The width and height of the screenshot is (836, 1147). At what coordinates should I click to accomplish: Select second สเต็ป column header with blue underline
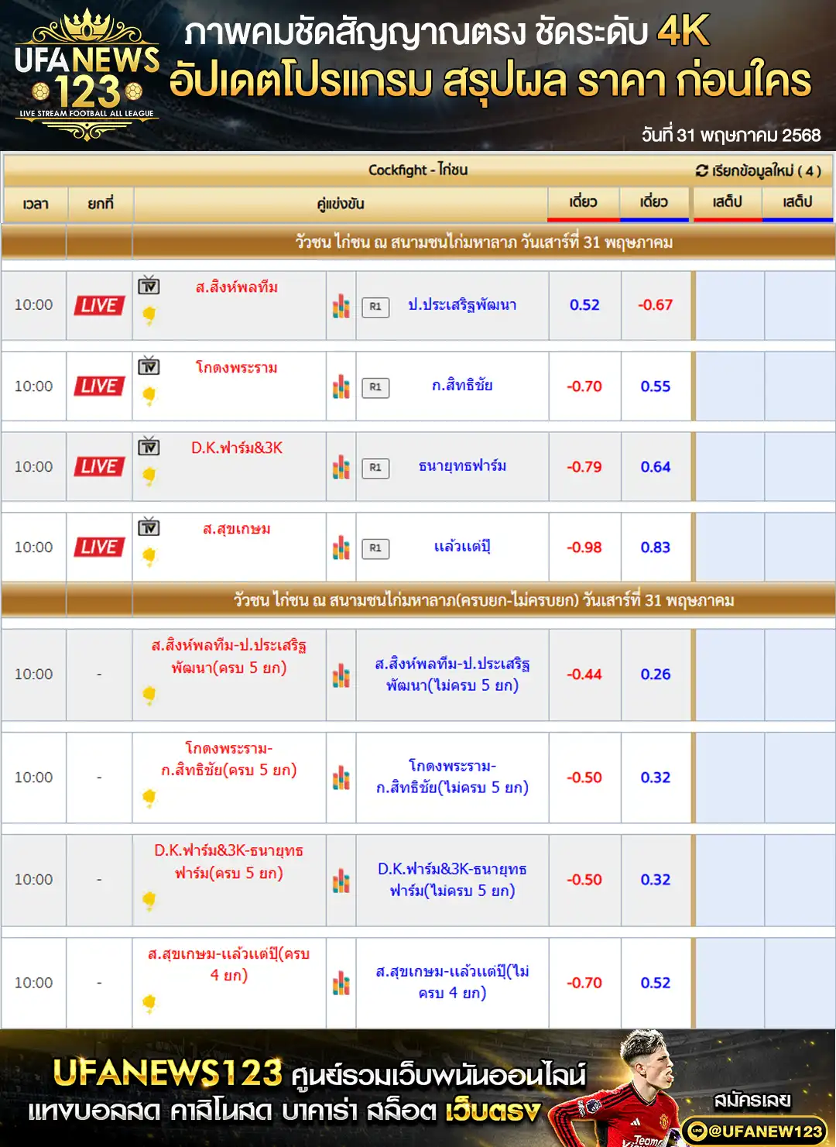pos(797,203)
